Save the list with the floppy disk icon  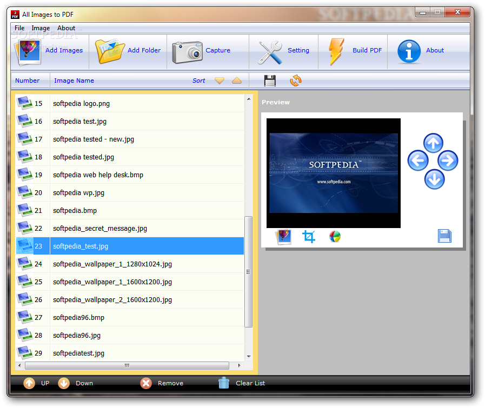coord(270,81)
